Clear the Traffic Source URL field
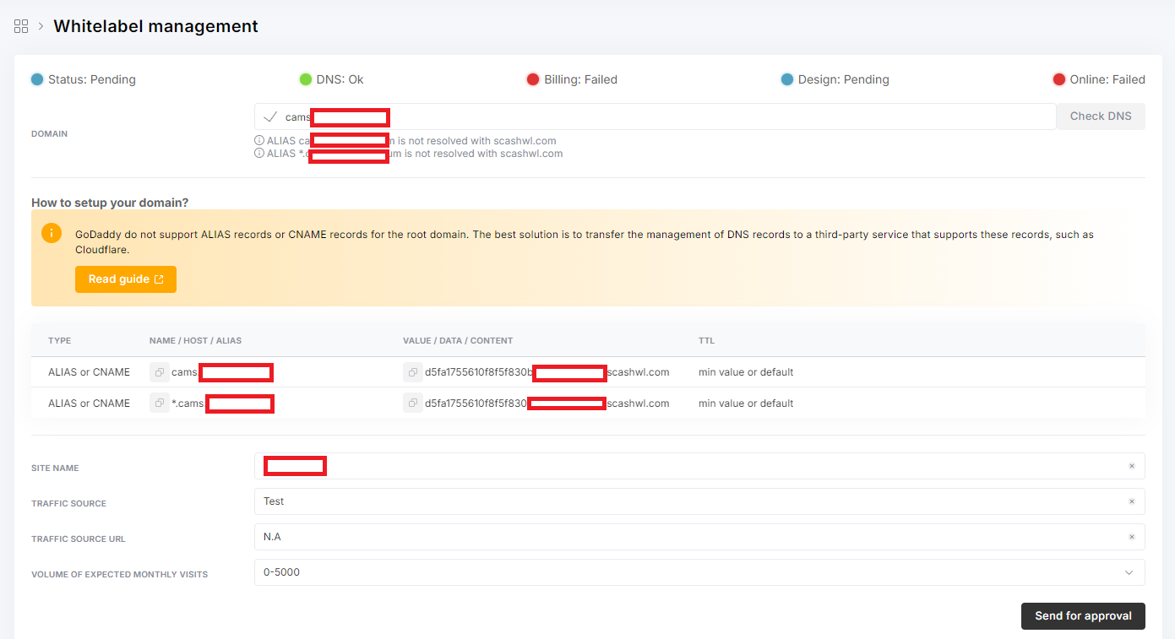Viewport: 1175px width, 639px height. (1131, 537)
